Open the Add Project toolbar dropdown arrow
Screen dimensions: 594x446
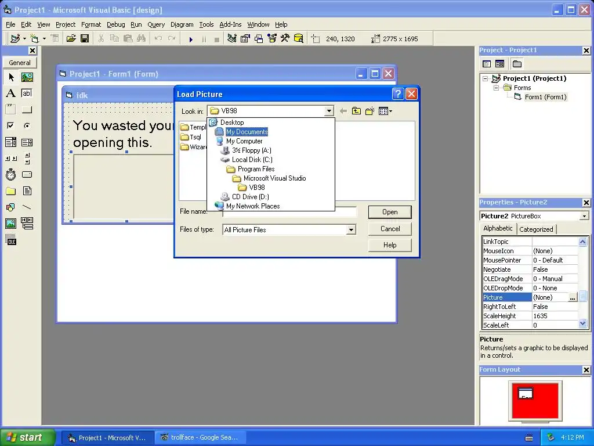point(24,39)
